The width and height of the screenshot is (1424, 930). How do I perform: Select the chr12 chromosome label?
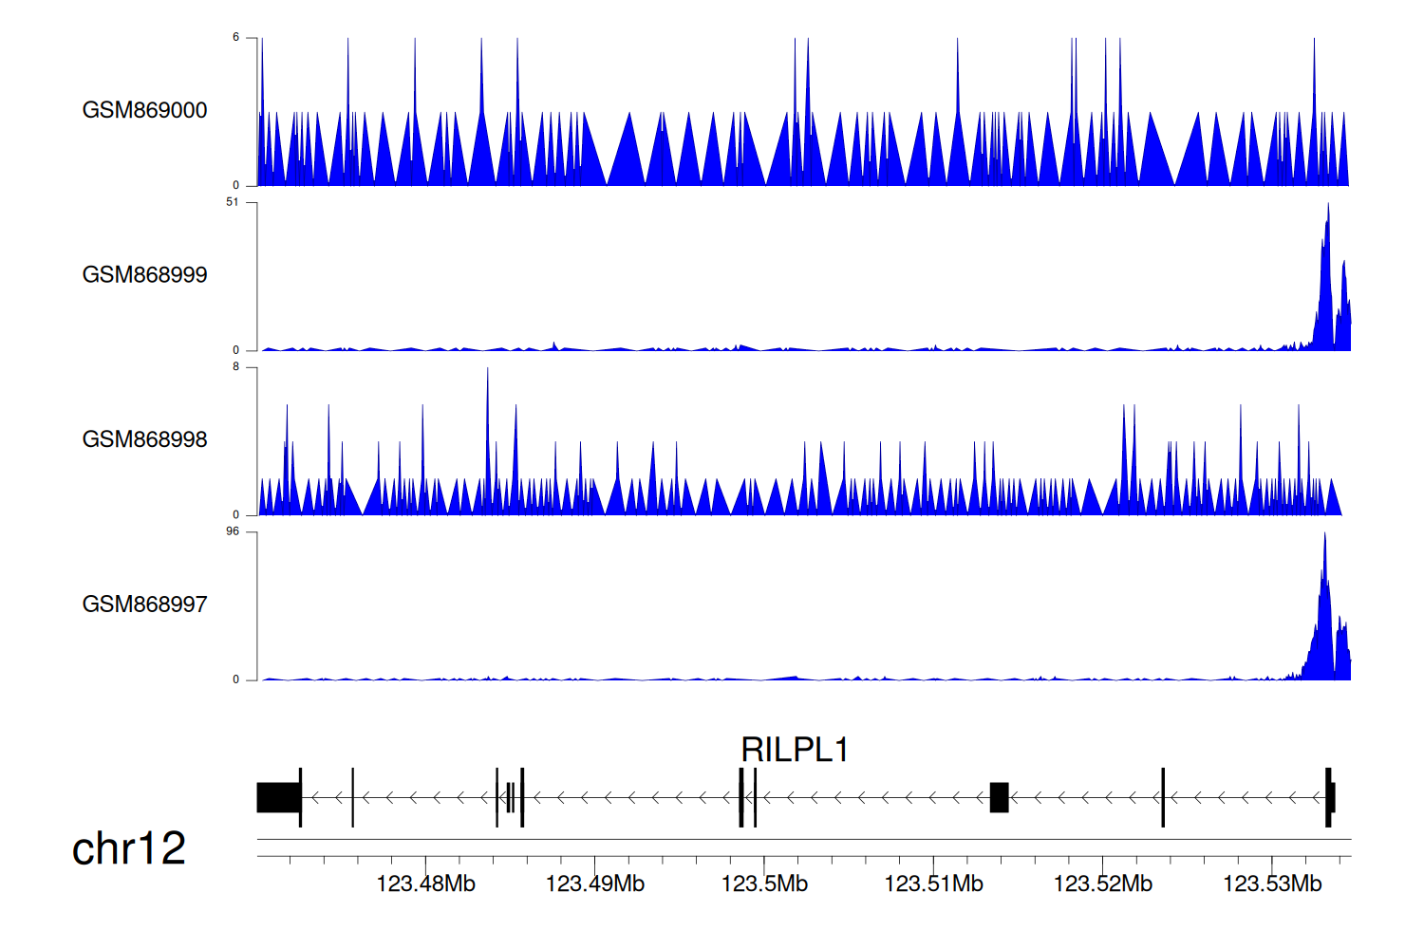[128, 848]
